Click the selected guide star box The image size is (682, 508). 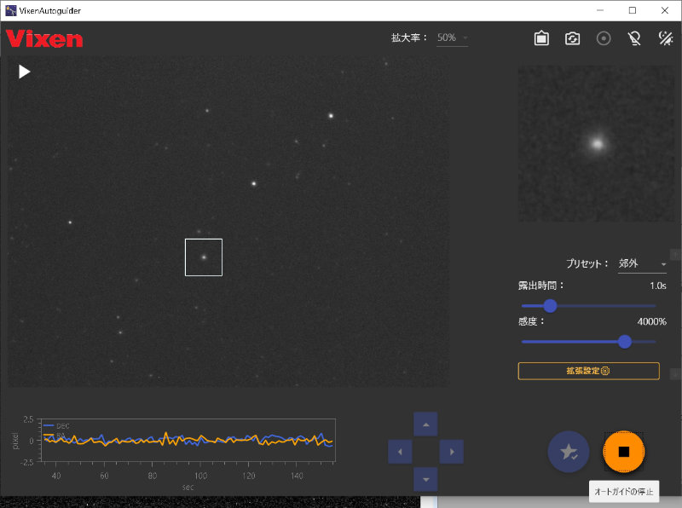204,257
